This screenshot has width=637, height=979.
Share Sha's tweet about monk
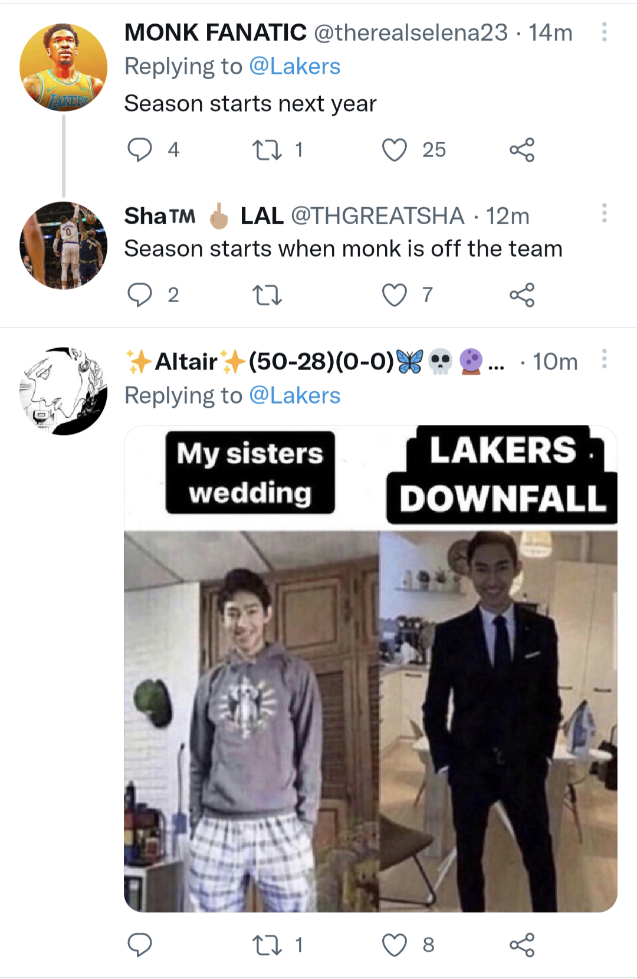point(522,294)
